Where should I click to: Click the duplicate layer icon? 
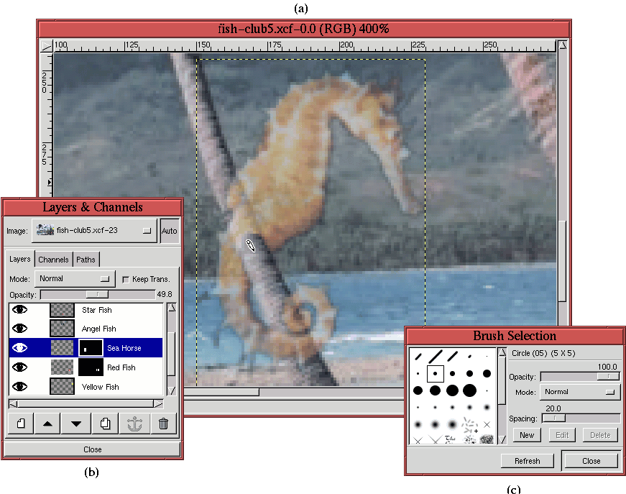click(105, 424)
